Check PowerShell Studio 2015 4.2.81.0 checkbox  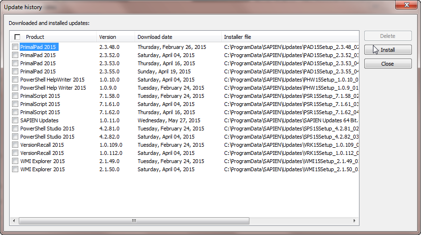click(15, 129)
